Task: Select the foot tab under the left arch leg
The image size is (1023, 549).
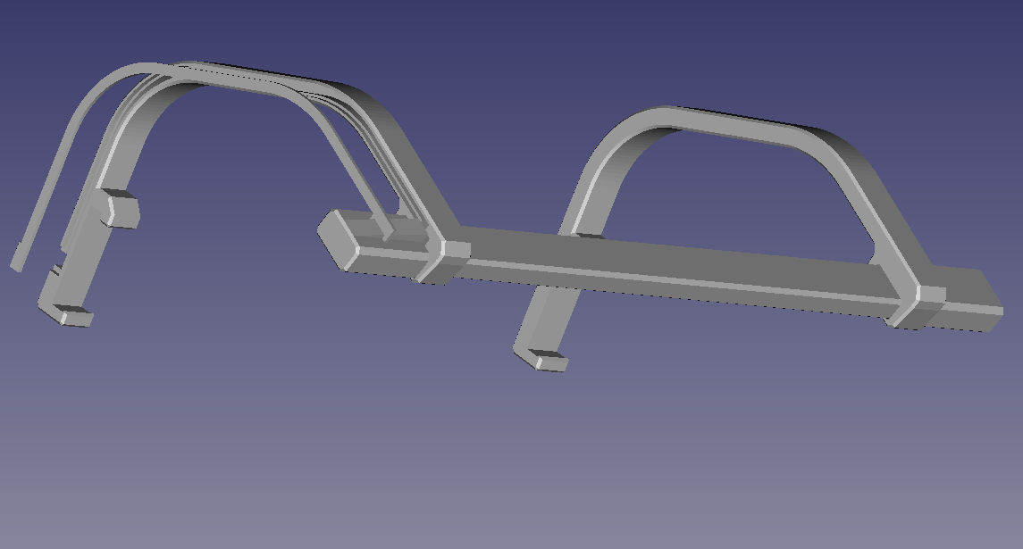Action: coord(67,314)
